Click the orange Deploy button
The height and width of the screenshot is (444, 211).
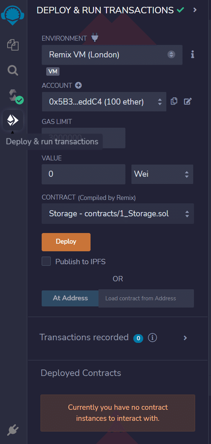tap(66, 242)
